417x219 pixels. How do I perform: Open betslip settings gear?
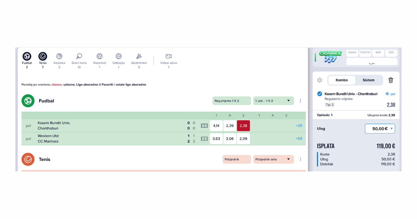[x=320, y=80]
